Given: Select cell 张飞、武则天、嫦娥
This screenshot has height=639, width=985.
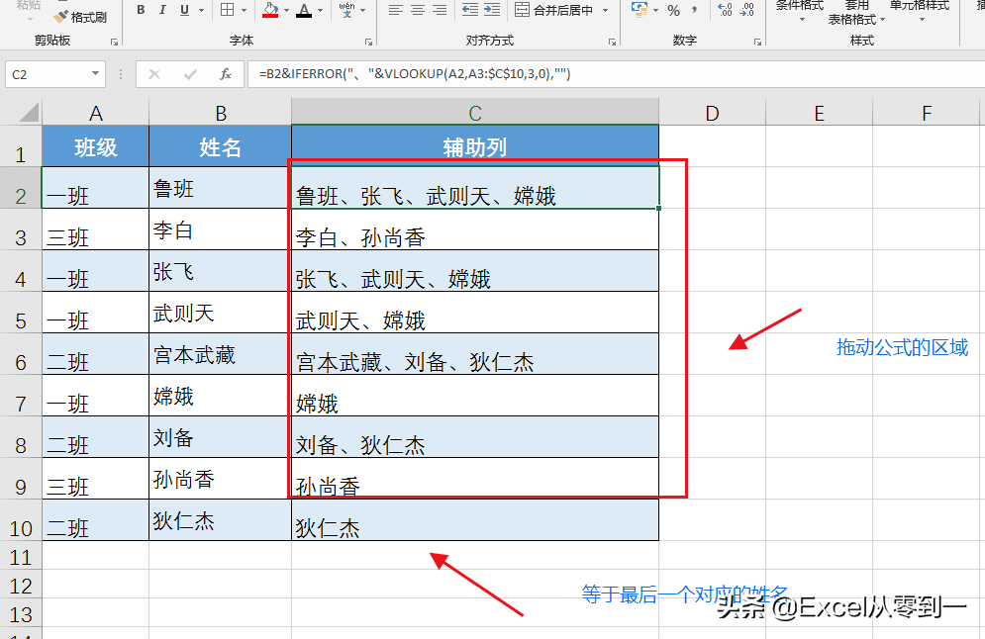Looking at the screenshot, I should pyautogui.click(x=475, y=271).
